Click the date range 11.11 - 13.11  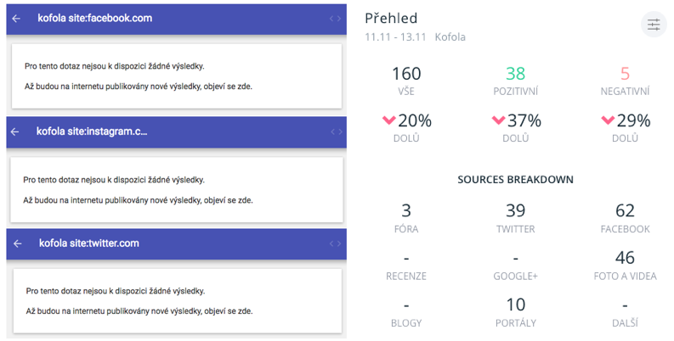point(395,37)
